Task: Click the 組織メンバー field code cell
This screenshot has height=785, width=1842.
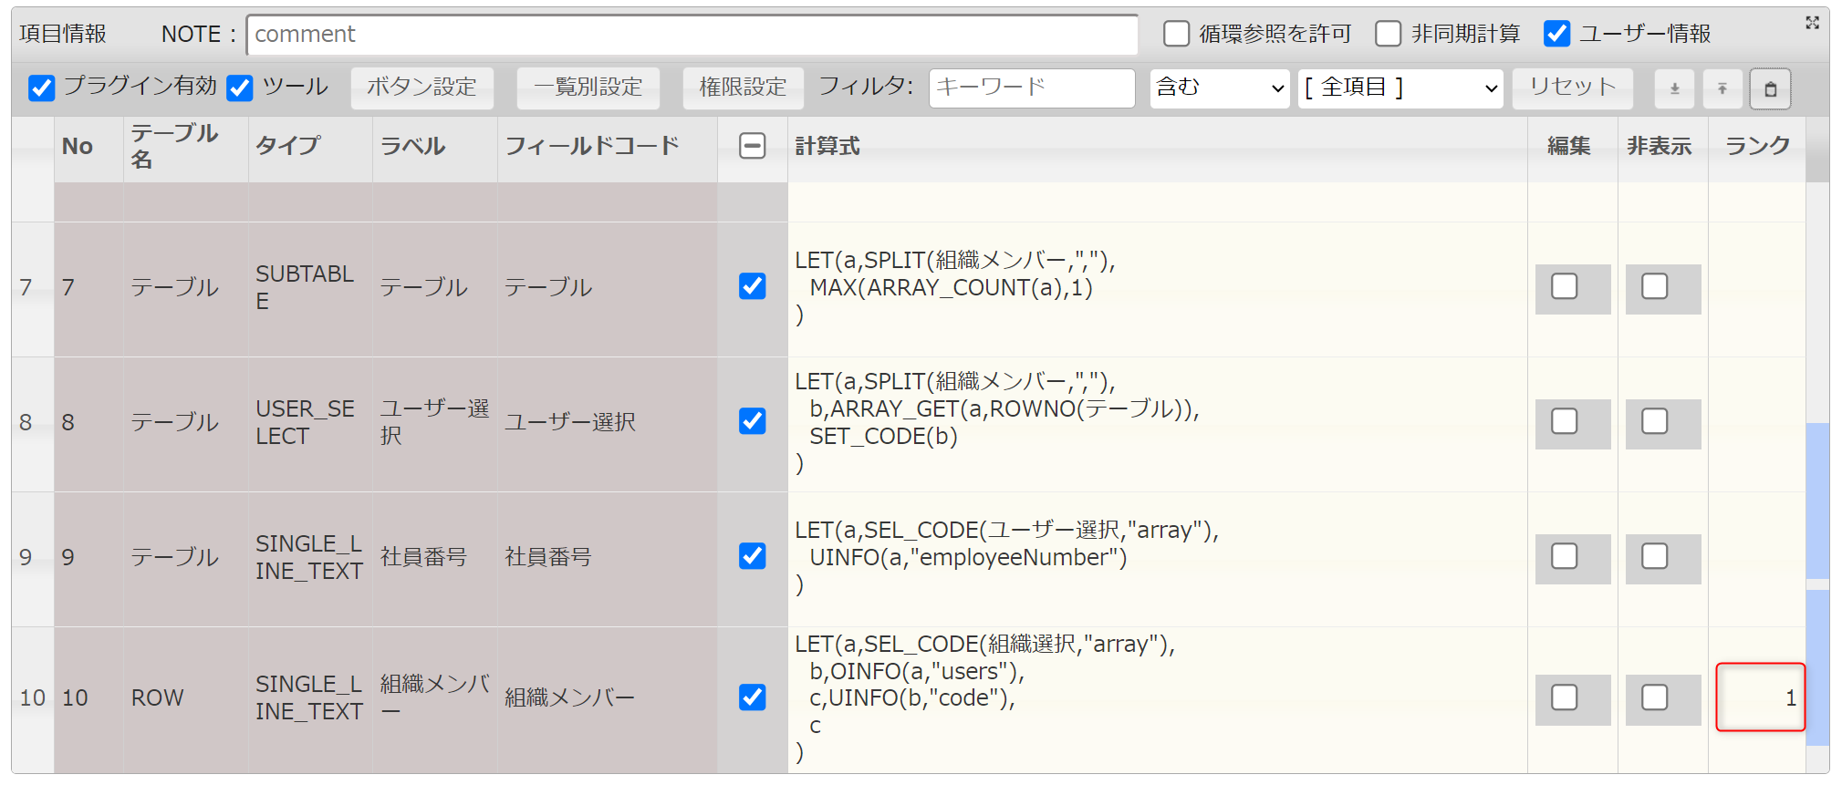Action: point(607,699)
